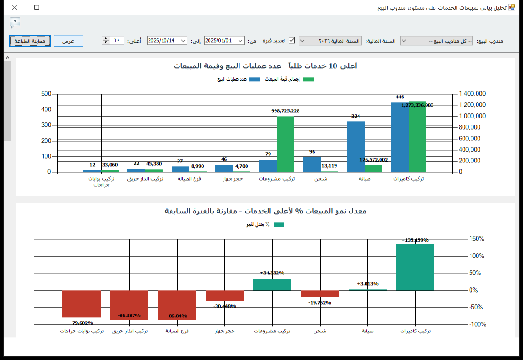Toggle the تحديد فترة checkbox
523x360 pixels.
[x=291, y=40]
